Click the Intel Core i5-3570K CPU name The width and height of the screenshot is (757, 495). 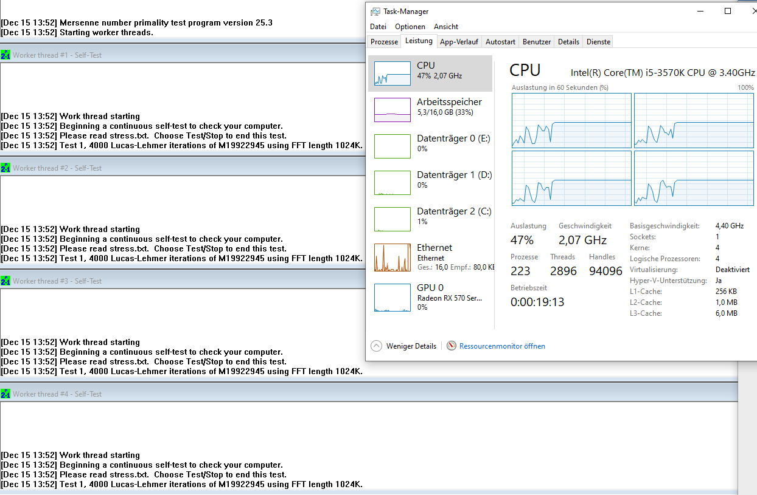pos(663,72)
